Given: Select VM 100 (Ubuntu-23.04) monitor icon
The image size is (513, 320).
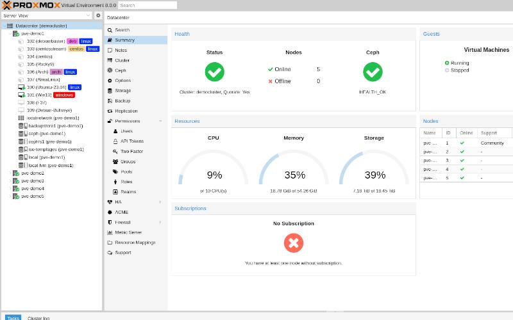Looking at the screenshot, I should click(21, 87).
